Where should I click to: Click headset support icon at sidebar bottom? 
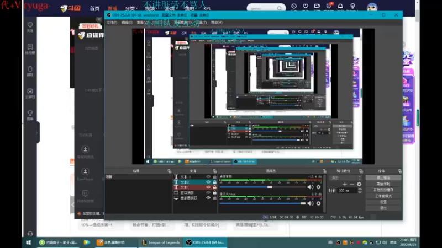30,234
